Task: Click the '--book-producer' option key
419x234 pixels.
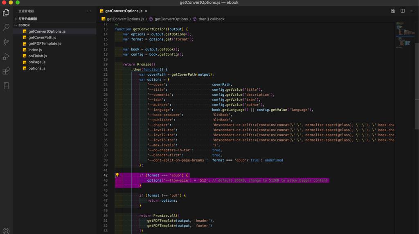Action: (164, 115)
